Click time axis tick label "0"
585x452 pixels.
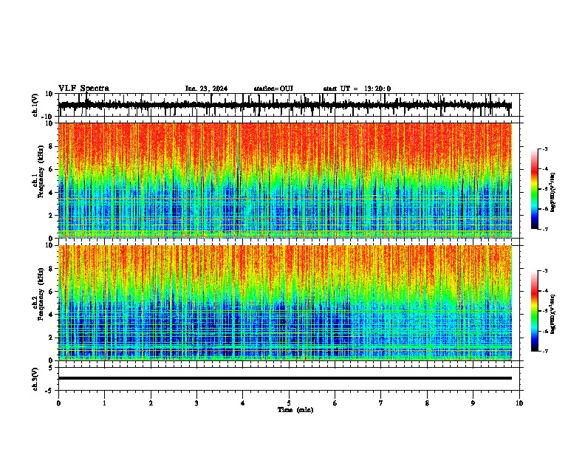pyautogui.click(x=58, y=403)
